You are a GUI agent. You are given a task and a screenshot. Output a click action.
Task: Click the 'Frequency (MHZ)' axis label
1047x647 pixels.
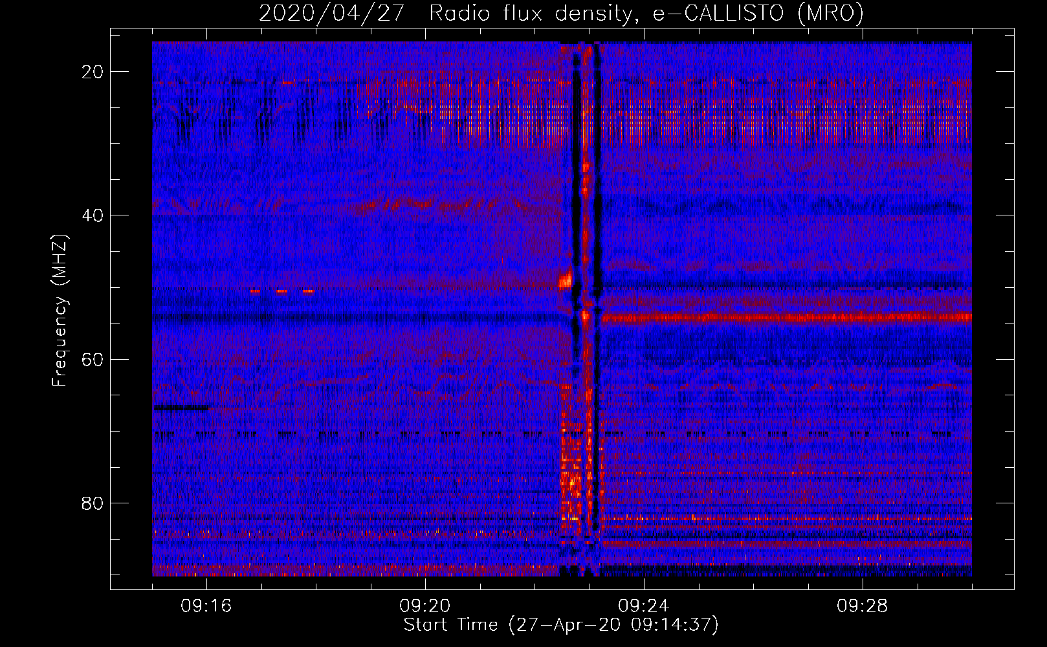[60, 311]
